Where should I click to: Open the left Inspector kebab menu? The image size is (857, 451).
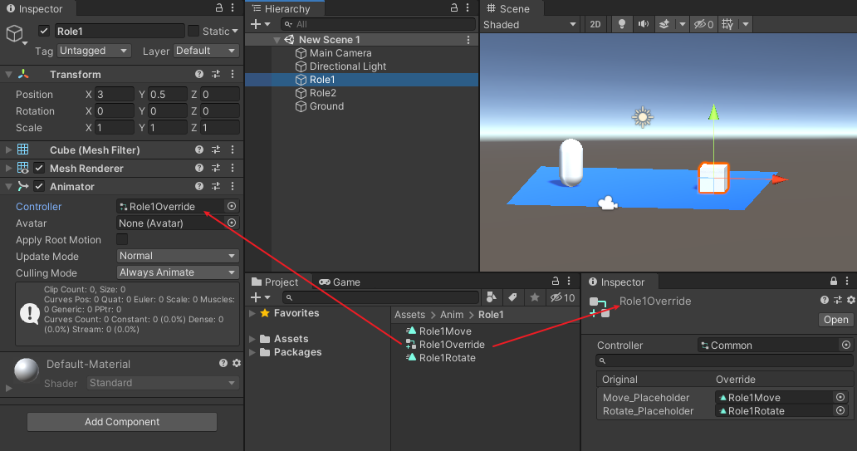[x=233, y=7]
